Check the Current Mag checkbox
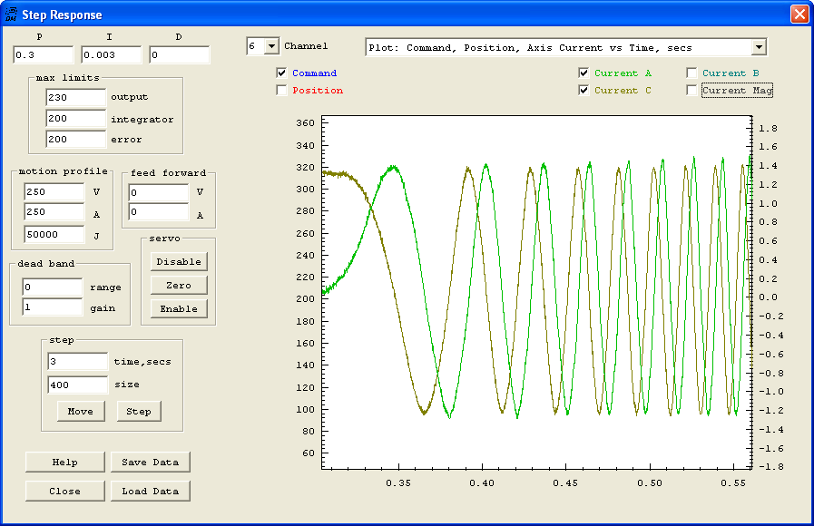The height and width of the screenshot is (526, 814). tap(692, 91)
